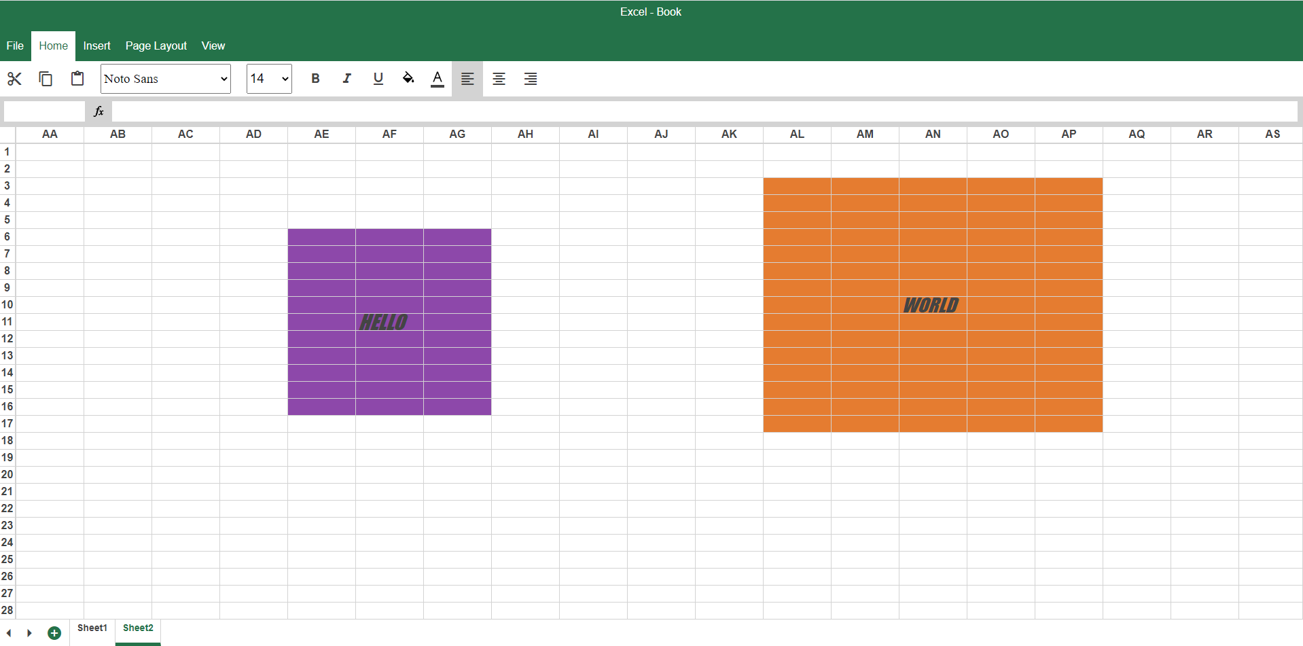Image resolution: width=1303 pixels, height=646 pixels.
Task: Add a new sheet with the plus button
Action: pos(54,632)
